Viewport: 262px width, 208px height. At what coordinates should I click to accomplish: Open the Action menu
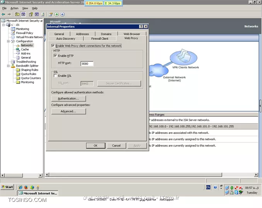(x=14, y=8)
